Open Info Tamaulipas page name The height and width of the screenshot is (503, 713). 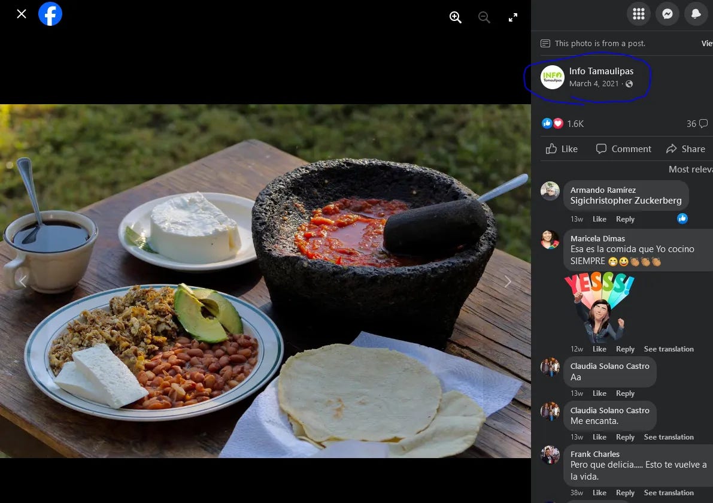601,71
